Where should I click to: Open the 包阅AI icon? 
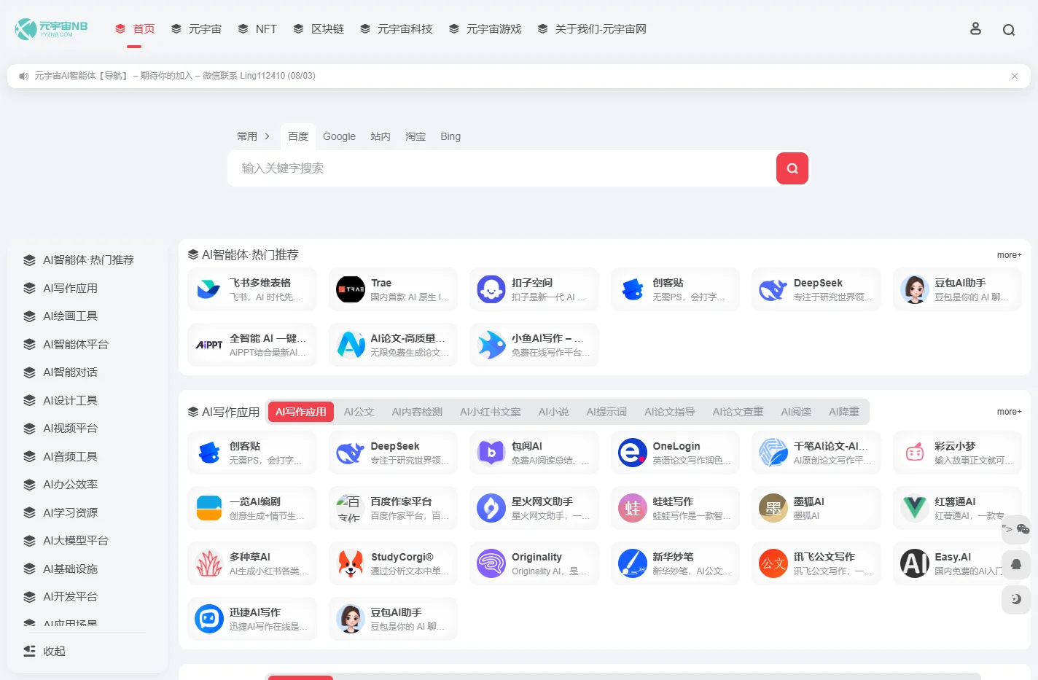(x=491, y=453)
